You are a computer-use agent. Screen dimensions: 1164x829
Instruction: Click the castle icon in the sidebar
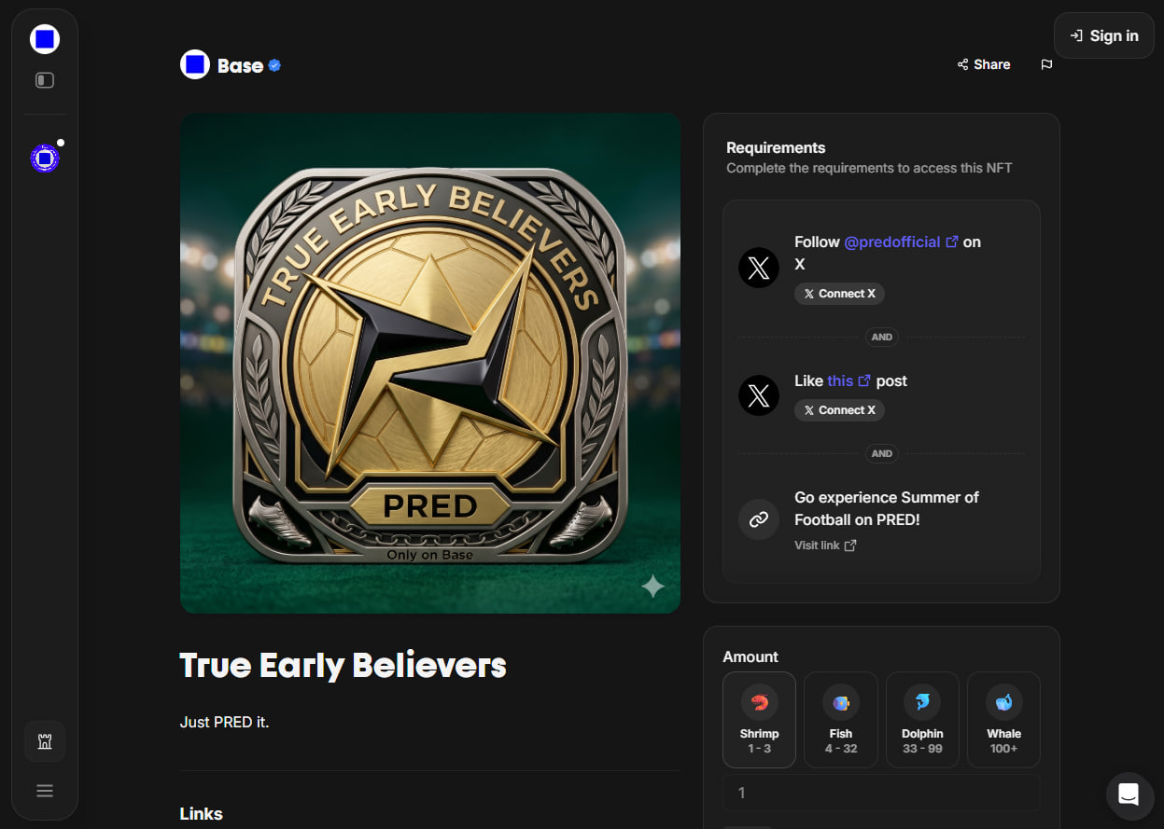coord(45,742)
